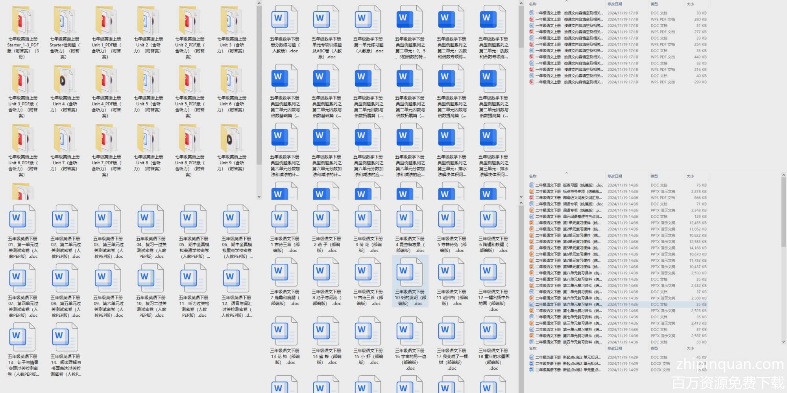Sort first-grade file list by 修改日期 header

(615, 4)
